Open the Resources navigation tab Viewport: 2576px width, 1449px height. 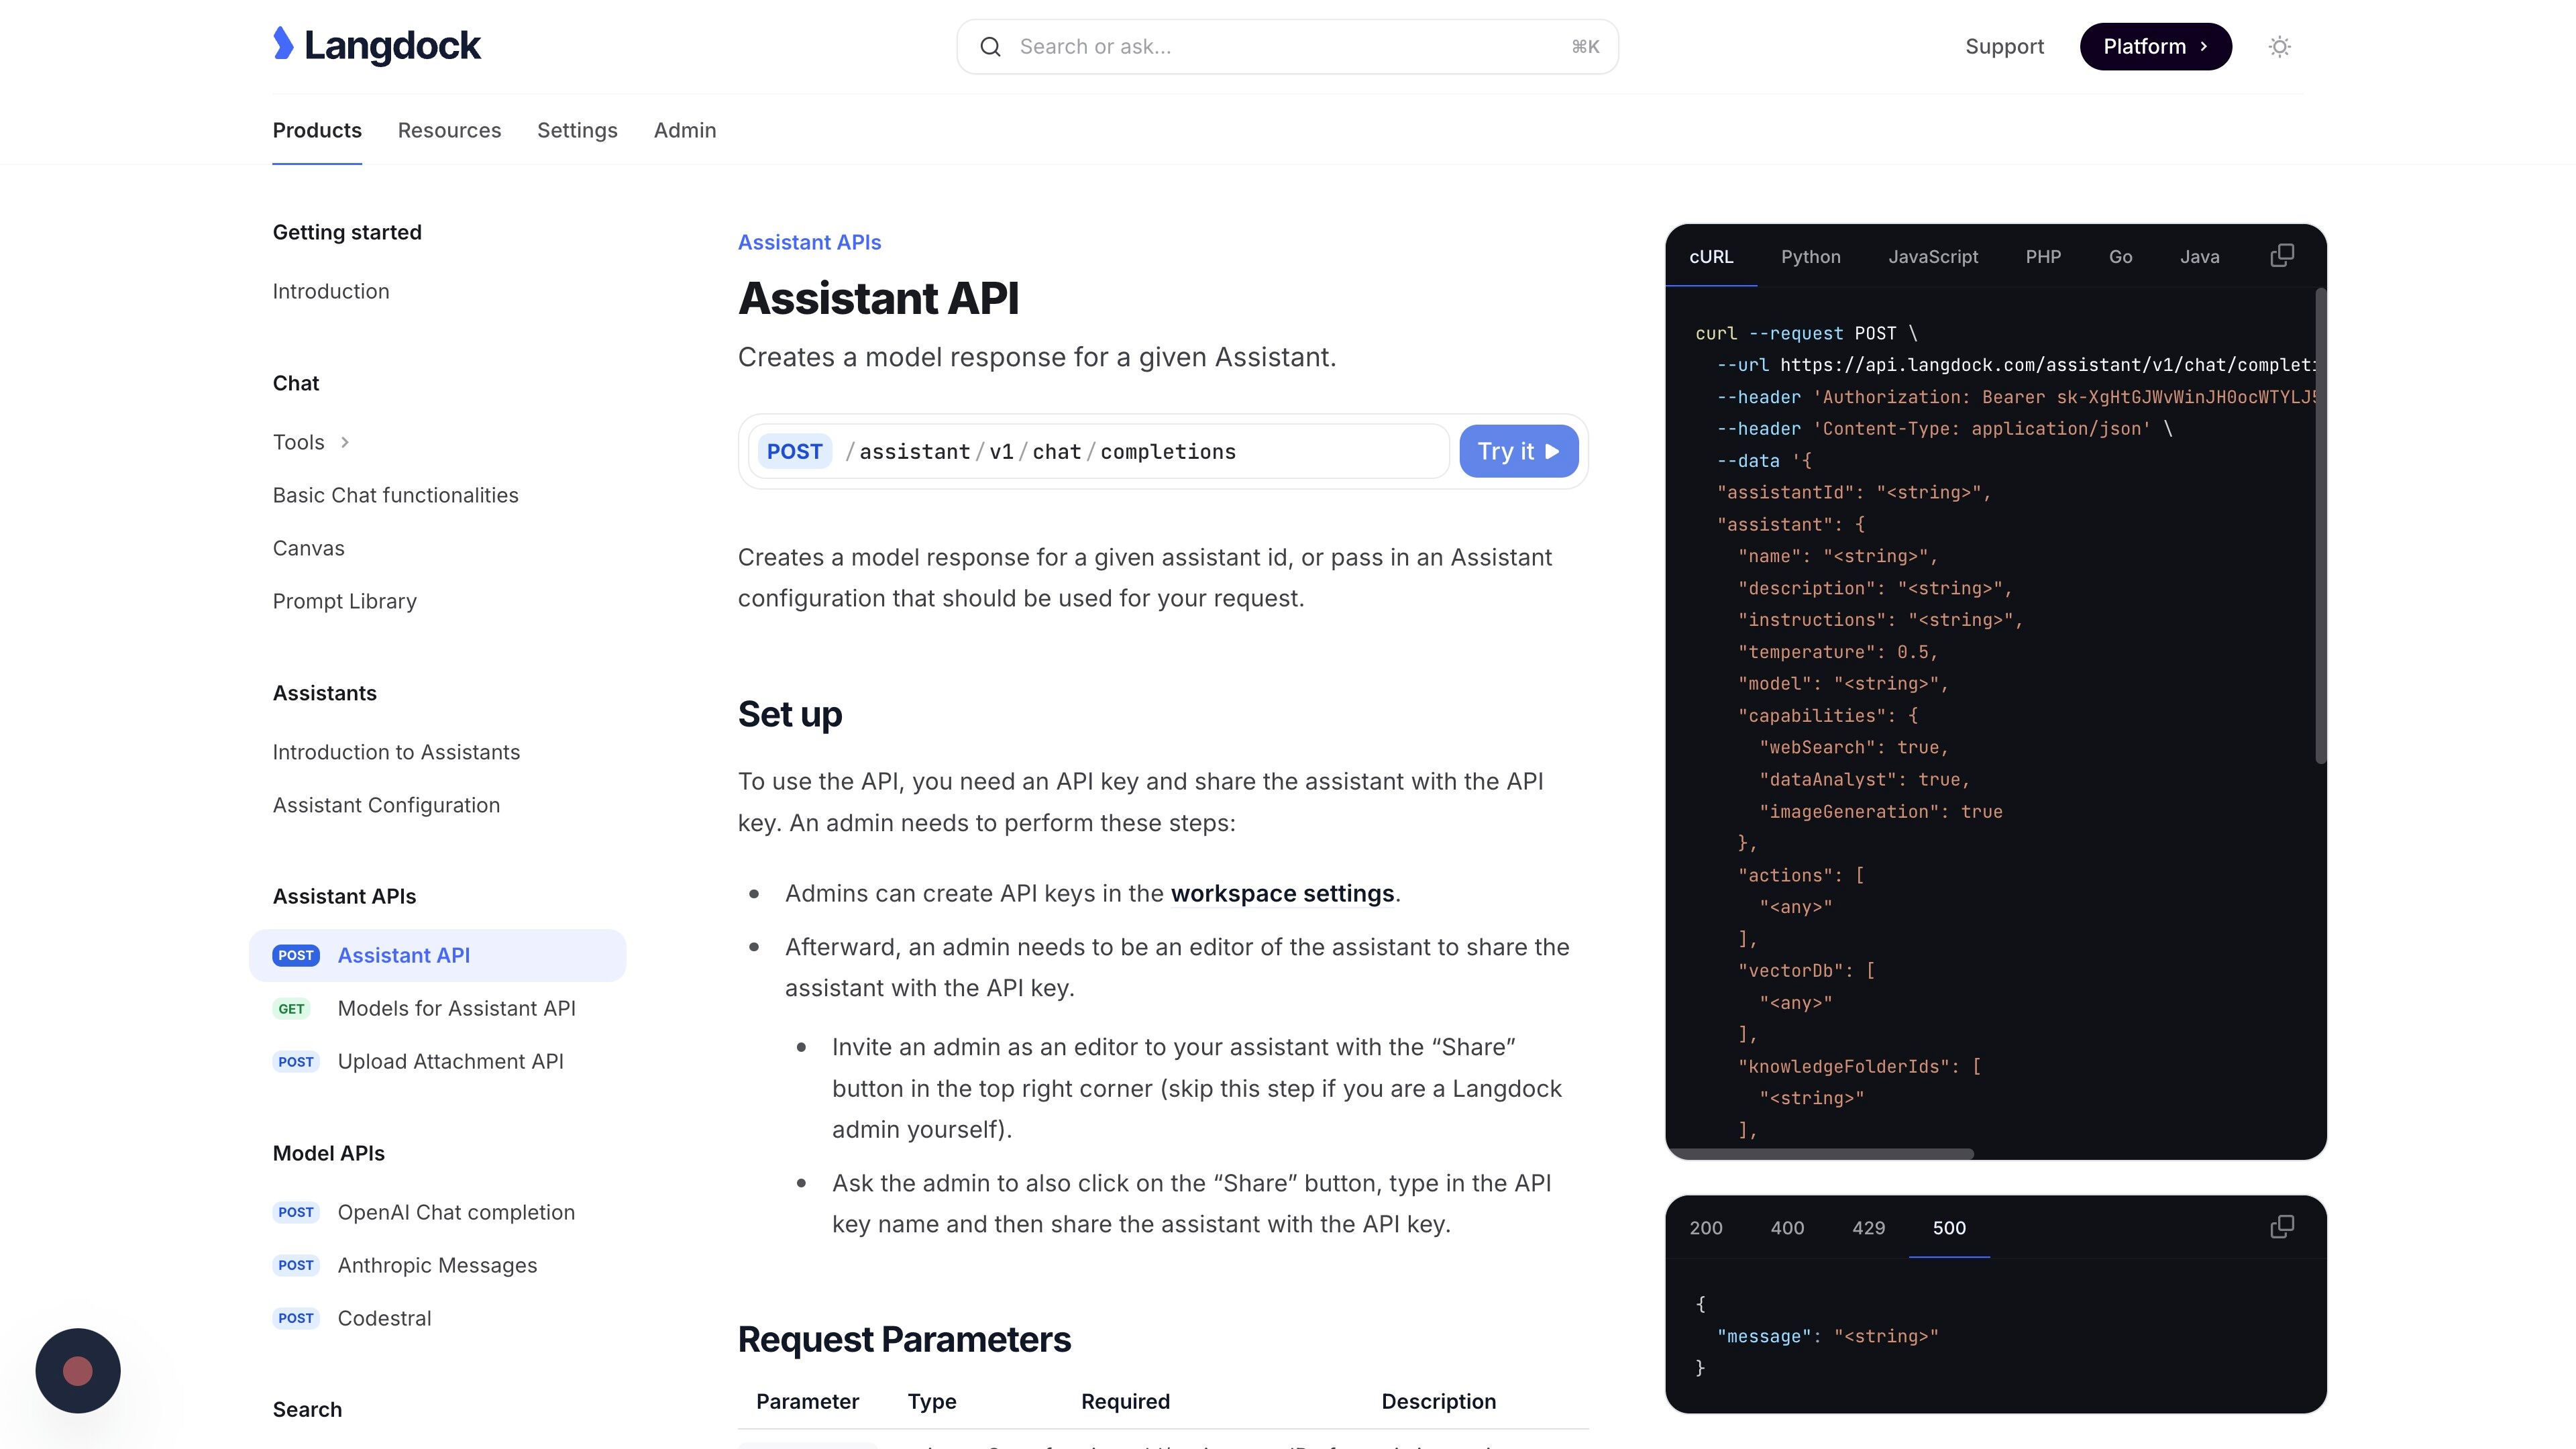449,130
